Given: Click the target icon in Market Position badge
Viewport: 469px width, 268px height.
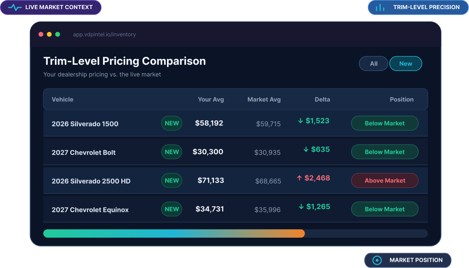Looking at the screenshot, I should 377,260.
